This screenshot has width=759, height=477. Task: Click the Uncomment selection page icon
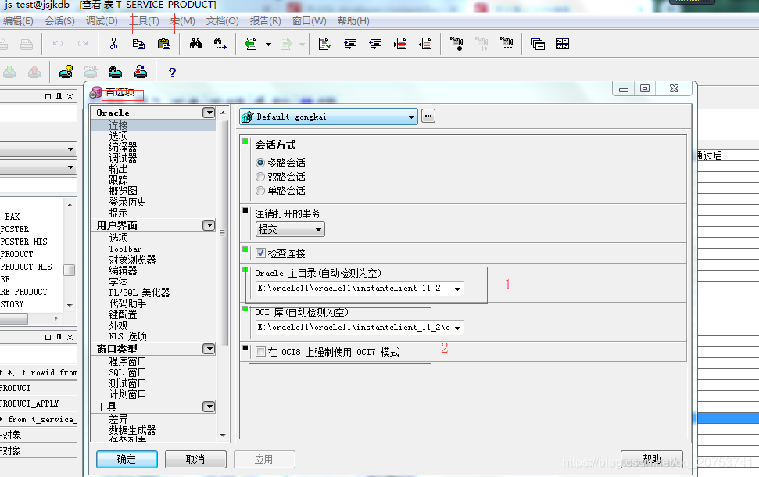click(x=425, y=44)
